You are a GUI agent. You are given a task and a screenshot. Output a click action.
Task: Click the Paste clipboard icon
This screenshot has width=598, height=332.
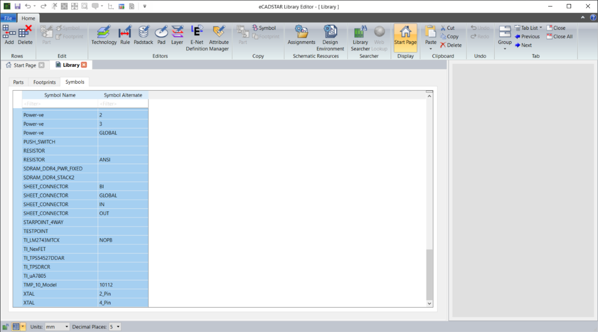(431, 32)
